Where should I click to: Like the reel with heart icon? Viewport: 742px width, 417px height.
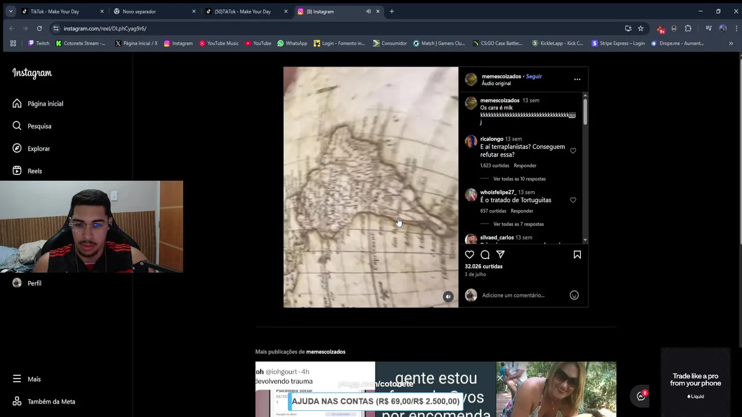470,255
